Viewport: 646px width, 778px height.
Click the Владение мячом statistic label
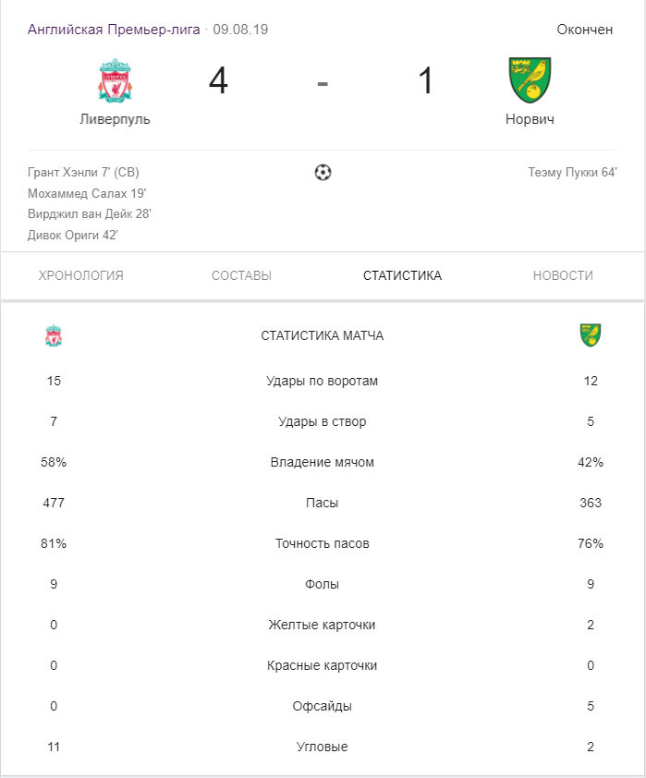pyautogui.click(x=323, y=462)
